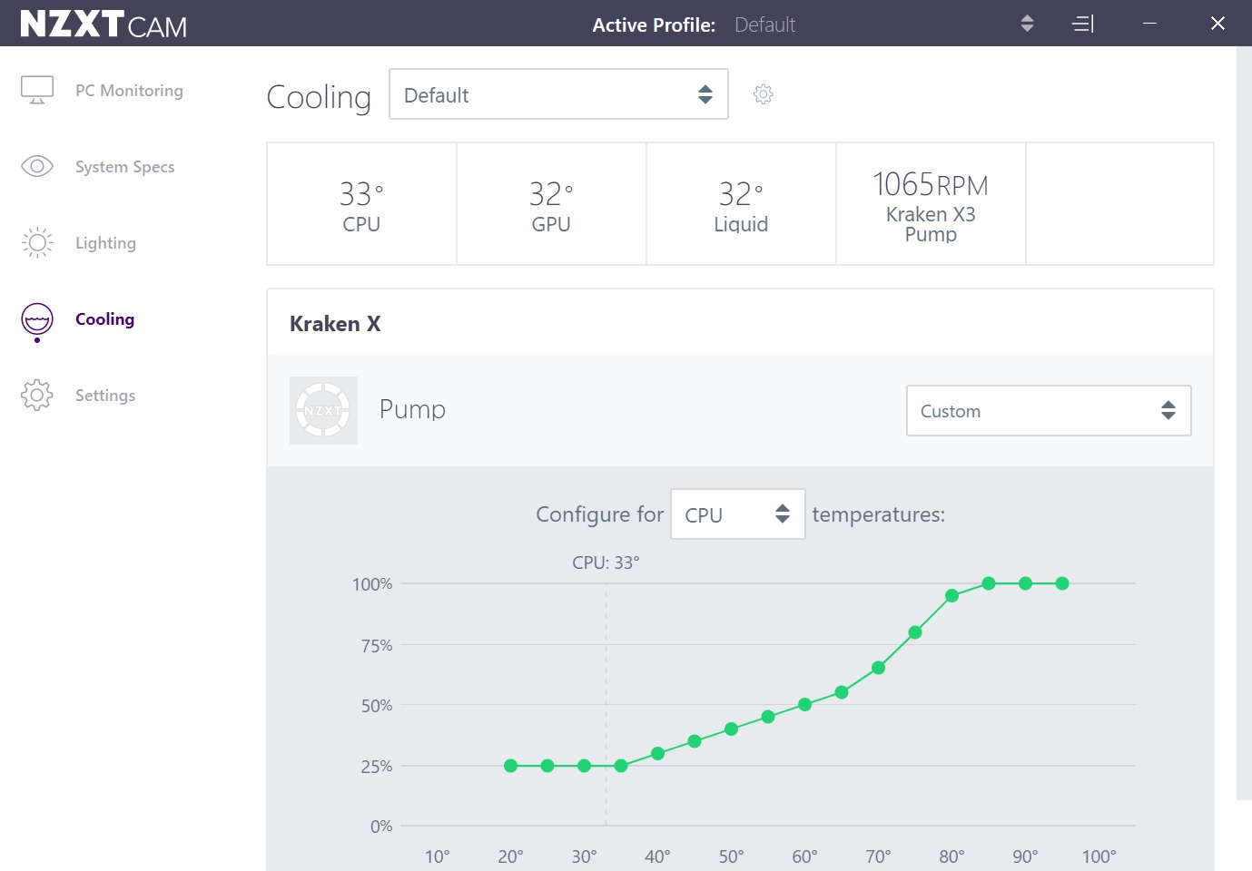Click the Settings gear icon in sidebar
Image resolution: width=1252 pixels, height=871 pixels.
(37, 395)
